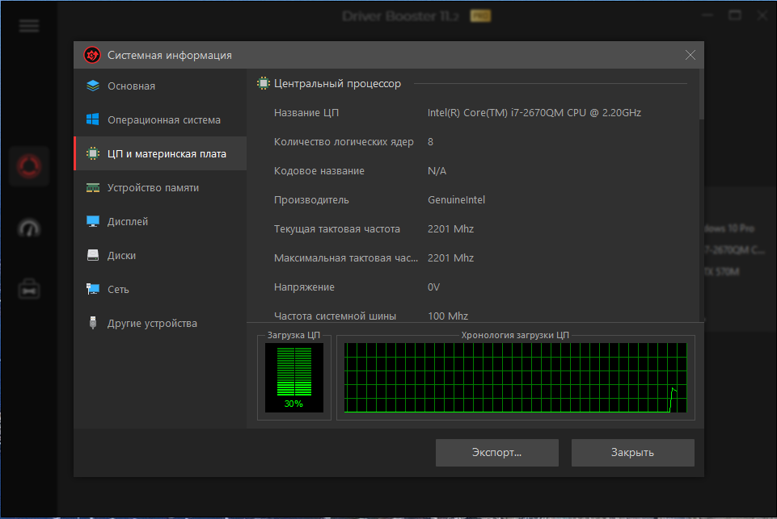Click the CPU chip icon in sidebar
Viewport: 777px width, 519px height.
[93, 153]
